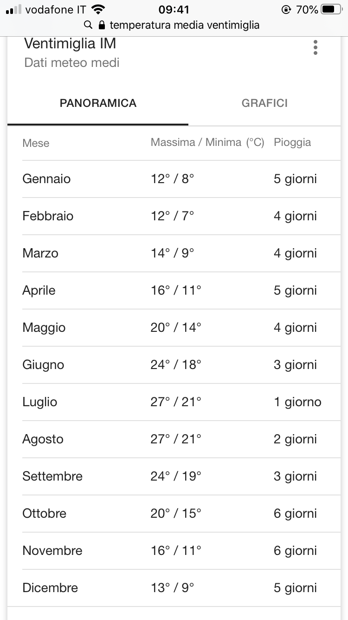
Task: Tap the Pioggia column header
Action: tap(292, 142)
